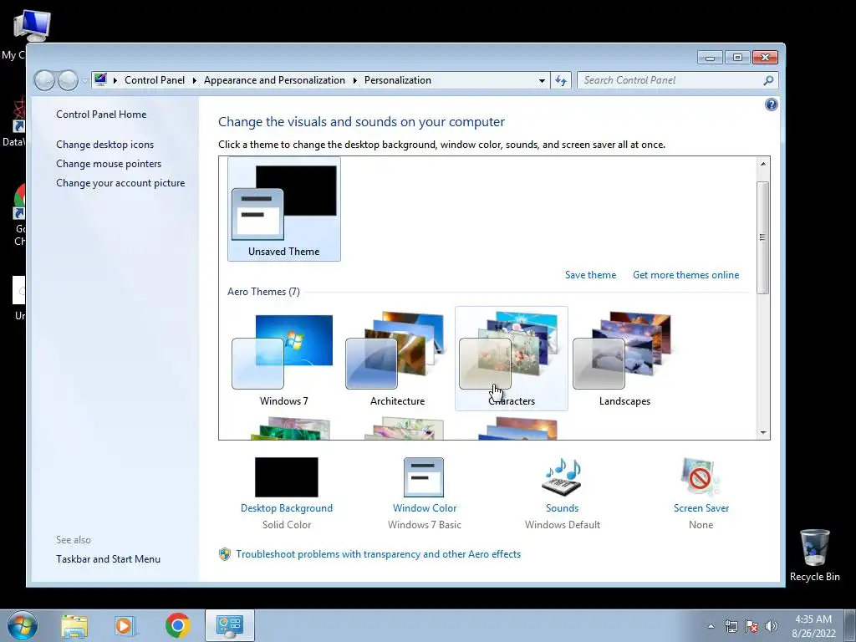Click the shield icon beside Troubleshoot link
Image resolution: width=856 pixels, height=642 pixels.
pyautogui.click(x=224, y=554)
